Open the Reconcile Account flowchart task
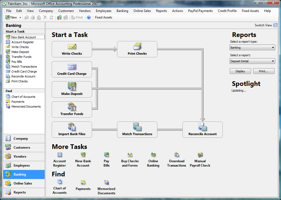The image size is (281, 200). coord(203,130)
